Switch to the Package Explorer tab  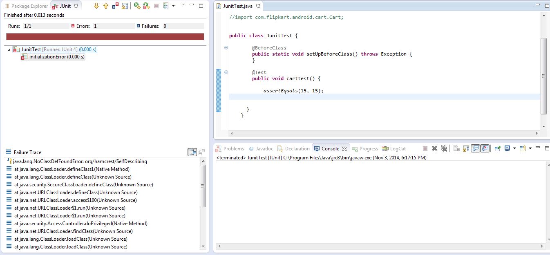26,6
